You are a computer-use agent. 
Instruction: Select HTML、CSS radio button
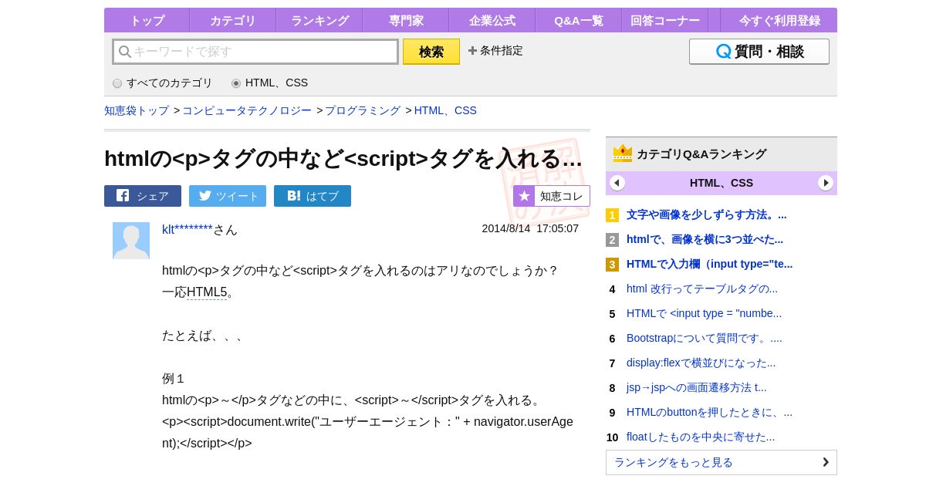click(x=236, y=83)
